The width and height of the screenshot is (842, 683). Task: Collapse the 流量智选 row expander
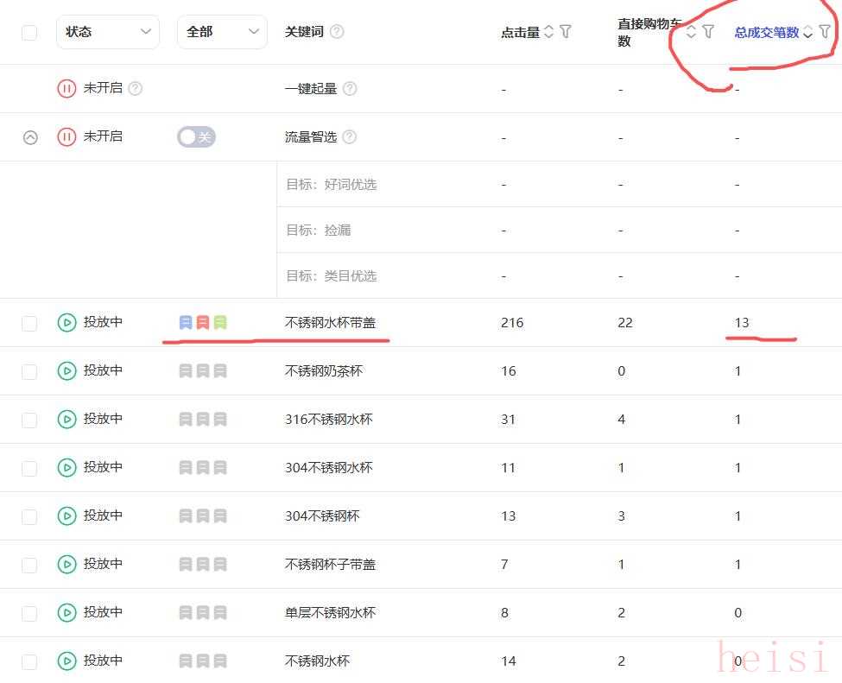30,136
